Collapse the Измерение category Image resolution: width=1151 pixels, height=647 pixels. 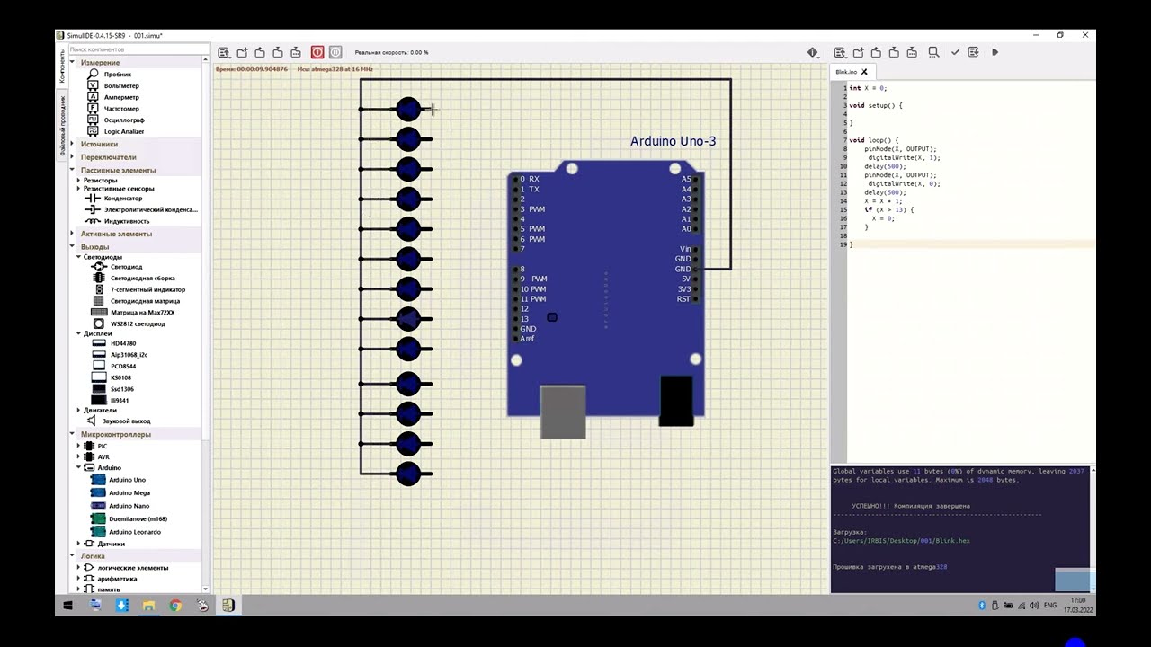73,63
